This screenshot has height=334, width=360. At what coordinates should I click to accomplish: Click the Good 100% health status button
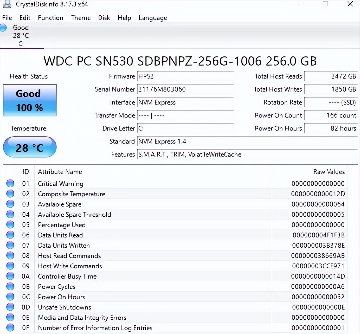[29, 100]
